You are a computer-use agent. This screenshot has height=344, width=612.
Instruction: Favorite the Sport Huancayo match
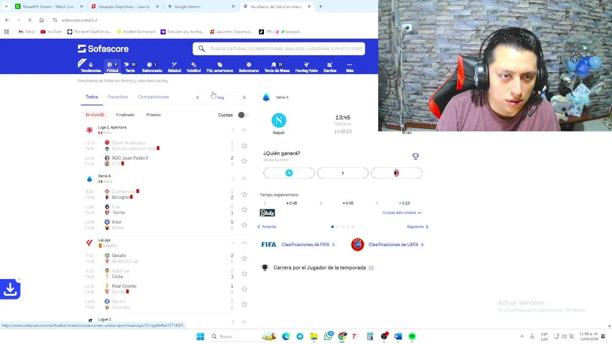point(244,146)
